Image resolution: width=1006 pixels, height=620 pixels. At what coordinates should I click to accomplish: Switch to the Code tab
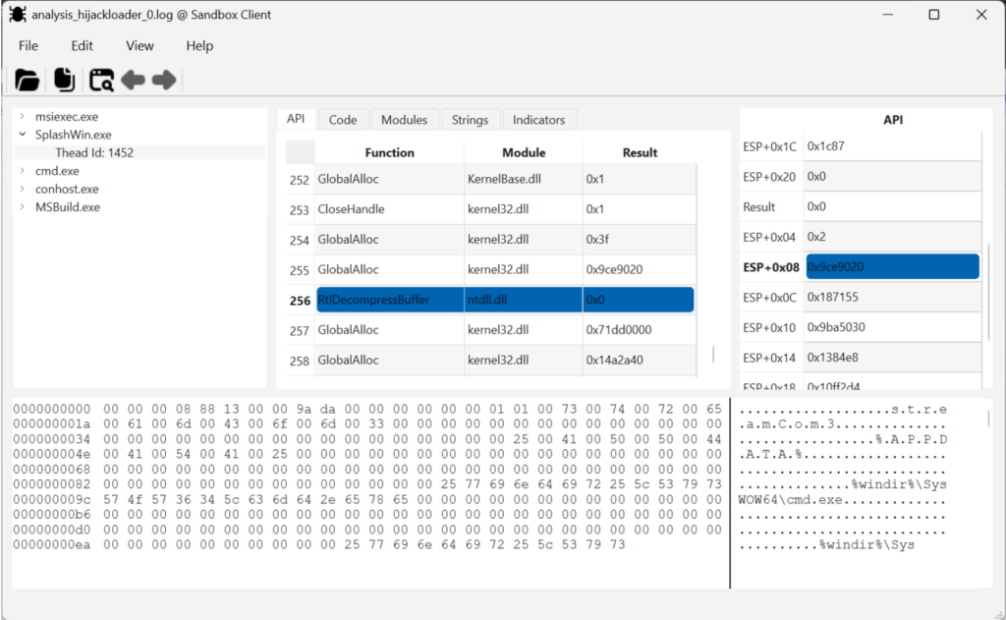343,119
